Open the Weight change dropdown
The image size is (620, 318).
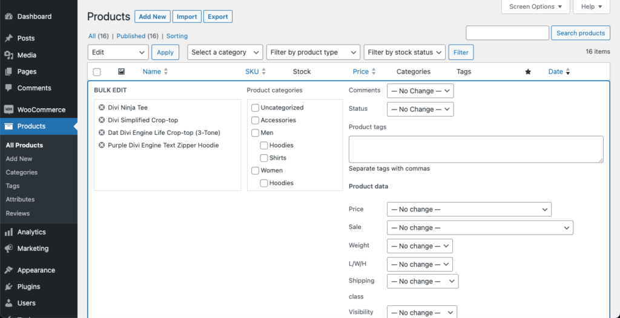420,246
